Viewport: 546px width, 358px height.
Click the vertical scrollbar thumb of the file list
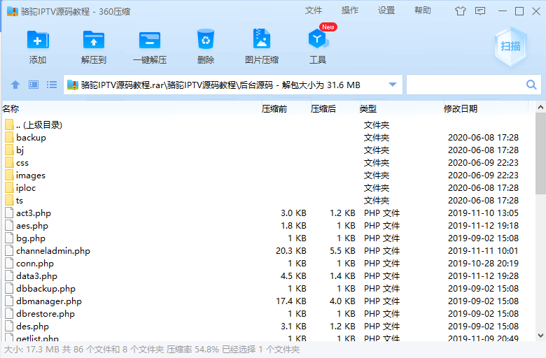pos(540,153)
